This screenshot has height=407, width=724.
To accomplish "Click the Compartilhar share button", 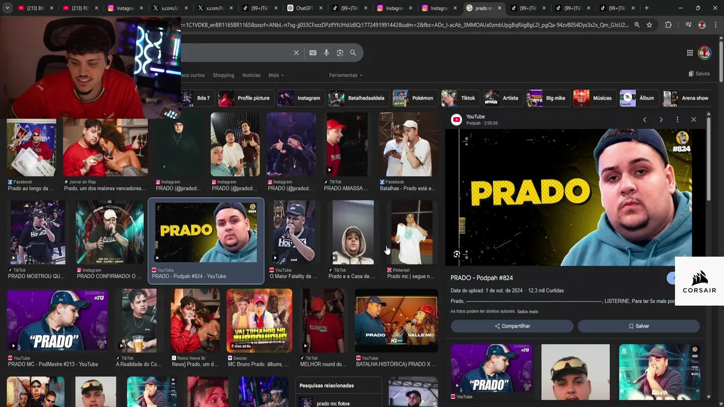I will click(512, 326).
